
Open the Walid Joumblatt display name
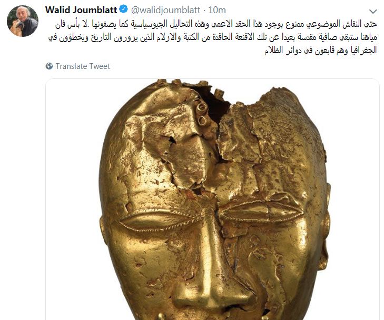click(x=81, y=10)
